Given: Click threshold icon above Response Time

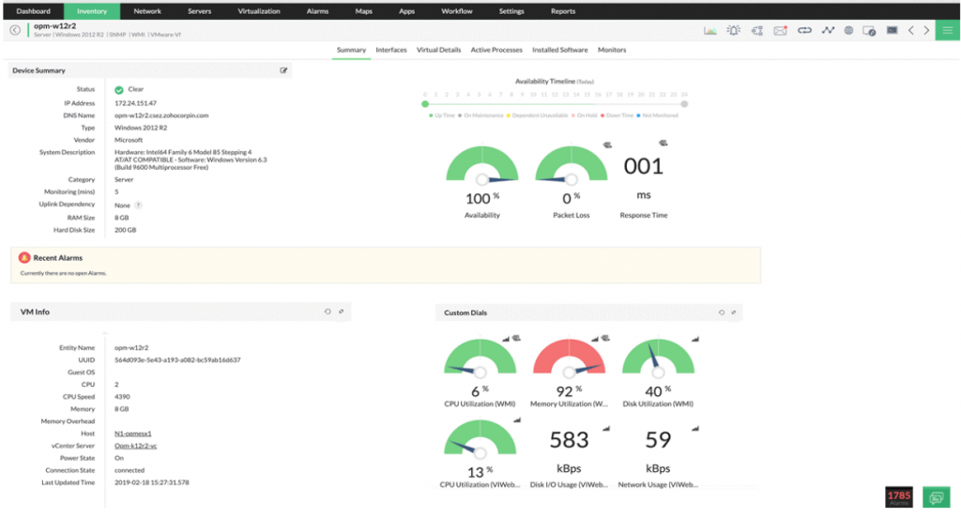Looking at the screenshot, I should [x=664, y=143].
